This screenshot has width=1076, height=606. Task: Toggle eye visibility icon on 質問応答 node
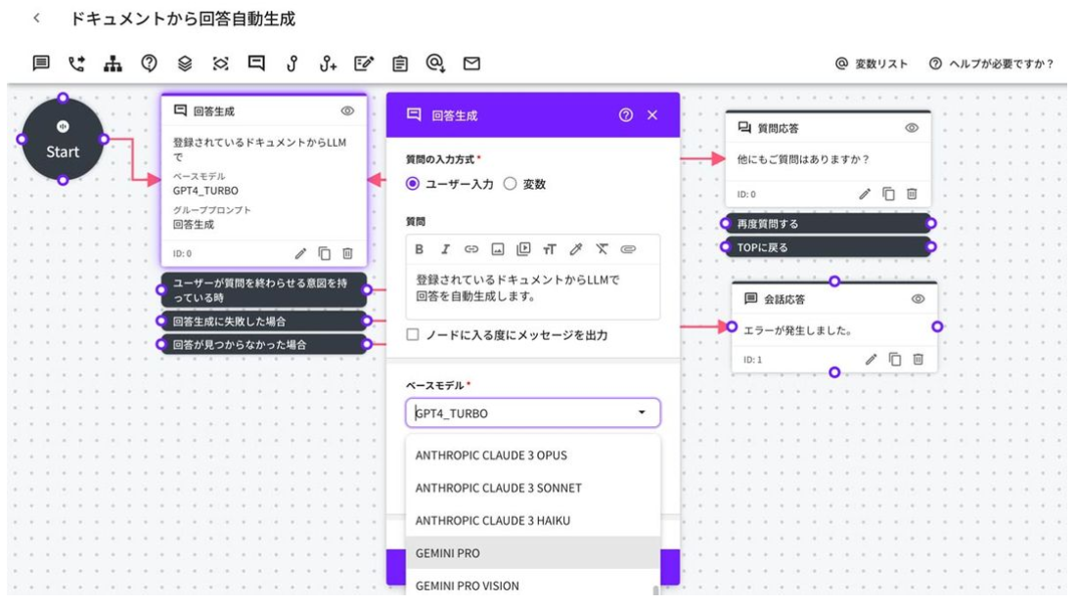912,127
